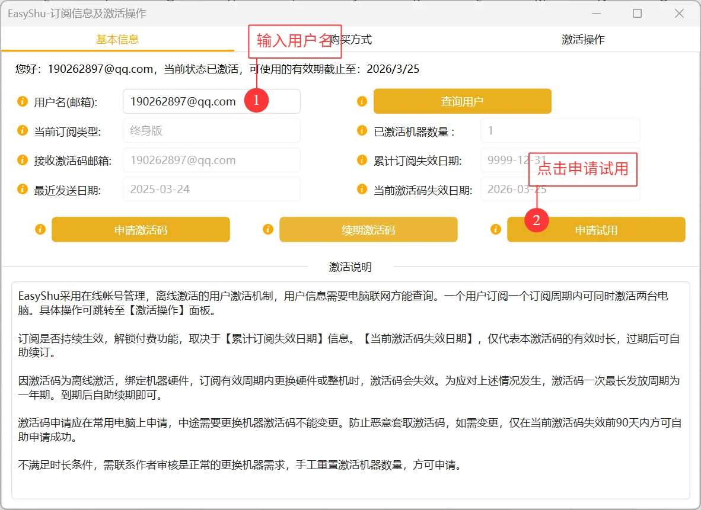The width and height of the screenshot is (701, 510).
Task: Click info icon beside 当前激活码失效日期 label
Action: point(362,190)
